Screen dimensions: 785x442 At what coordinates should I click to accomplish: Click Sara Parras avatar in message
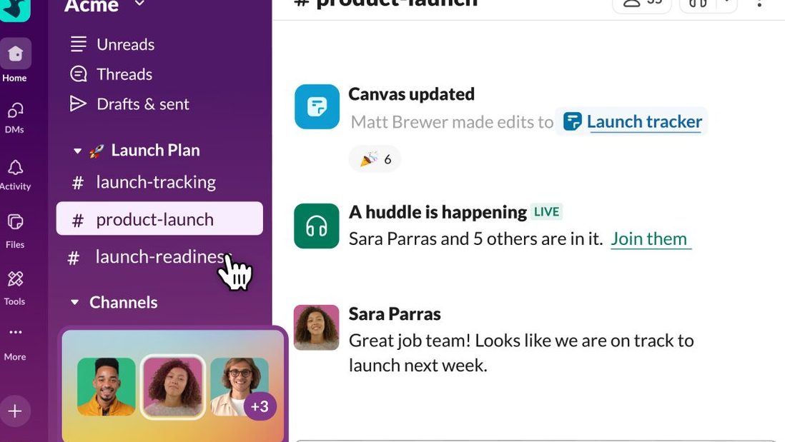(317, 328)
